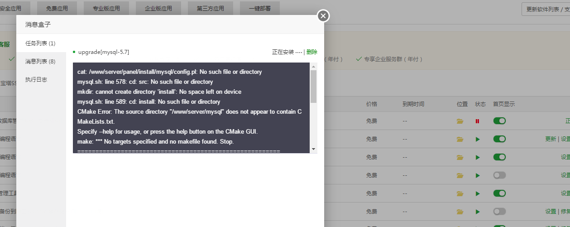This screenshot has height=227, width=570.
Task: Click log line 'mkdir: cannot create directory install'
Action: pos(159,92)
